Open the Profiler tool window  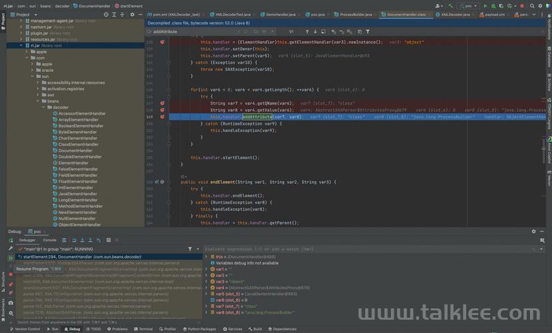tap(168, 329)
